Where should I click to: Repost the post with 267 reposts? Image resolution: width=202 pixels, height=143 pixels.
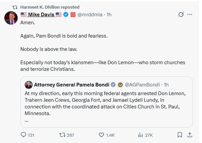[62, 135]
